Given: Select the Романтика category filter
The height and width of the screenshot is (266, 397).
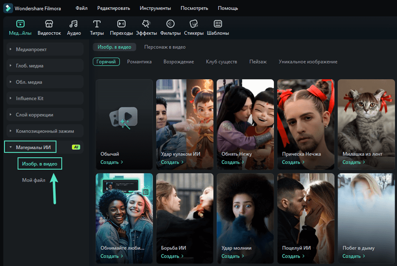Looking at the screenshot, I should click(x=139, y=62).
